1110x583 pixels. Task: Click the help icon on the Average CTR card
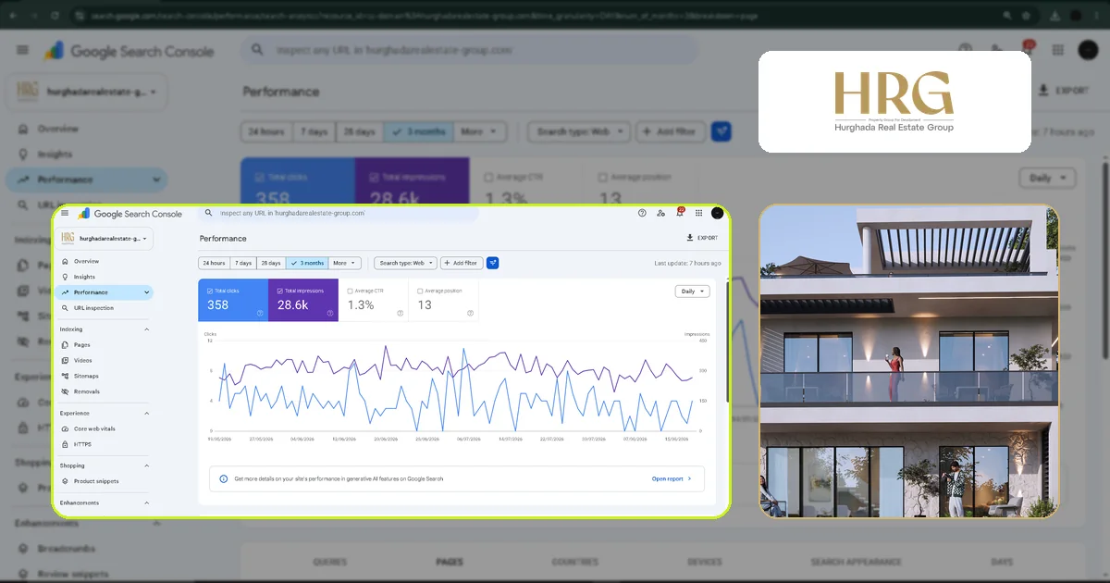(x=400, y=313)
